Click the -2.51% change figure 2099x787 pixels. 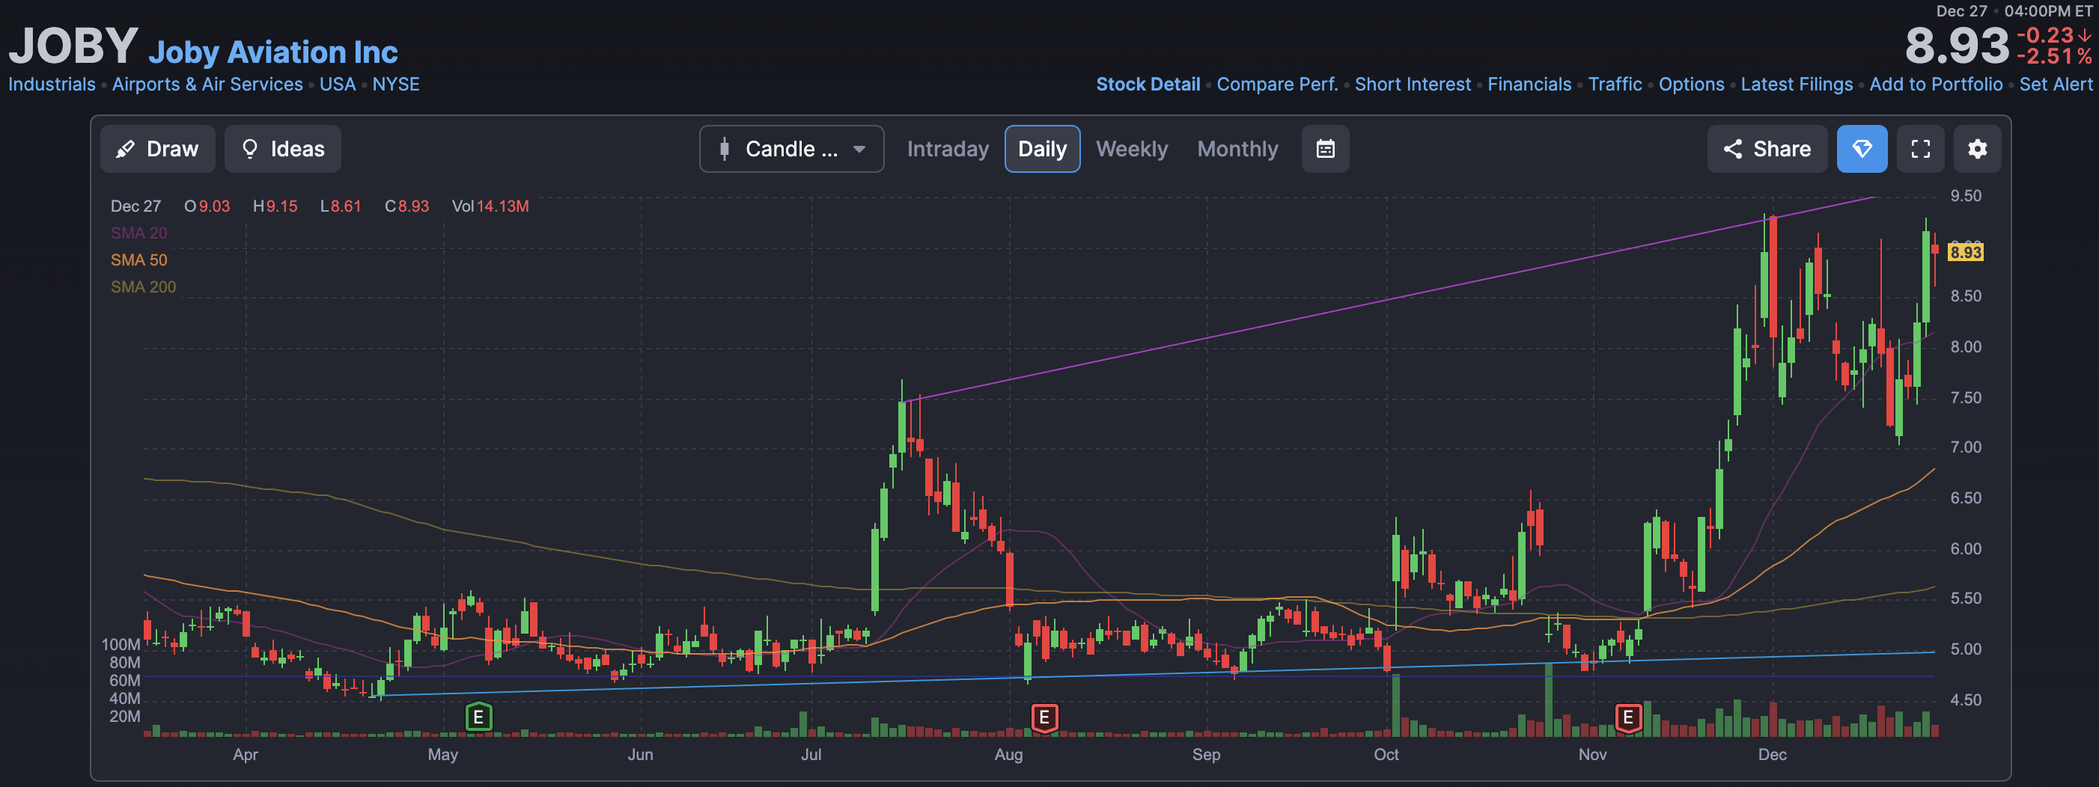click(2053, 56)
